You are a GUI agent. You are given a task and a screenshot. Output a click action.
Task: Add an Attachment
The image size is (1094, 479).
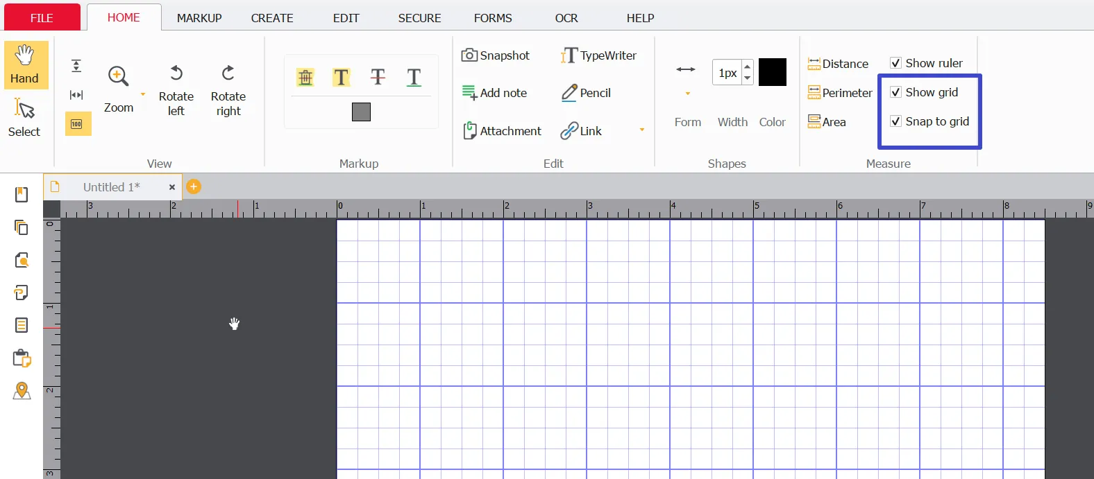point(501,130)
